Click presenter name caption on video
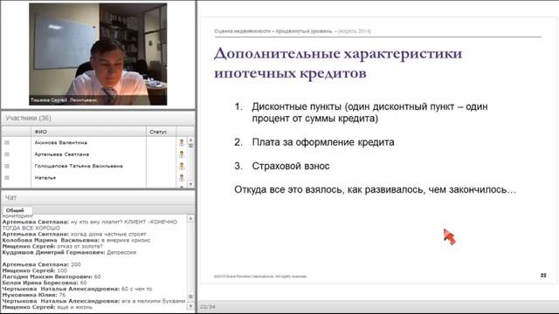 64,100
